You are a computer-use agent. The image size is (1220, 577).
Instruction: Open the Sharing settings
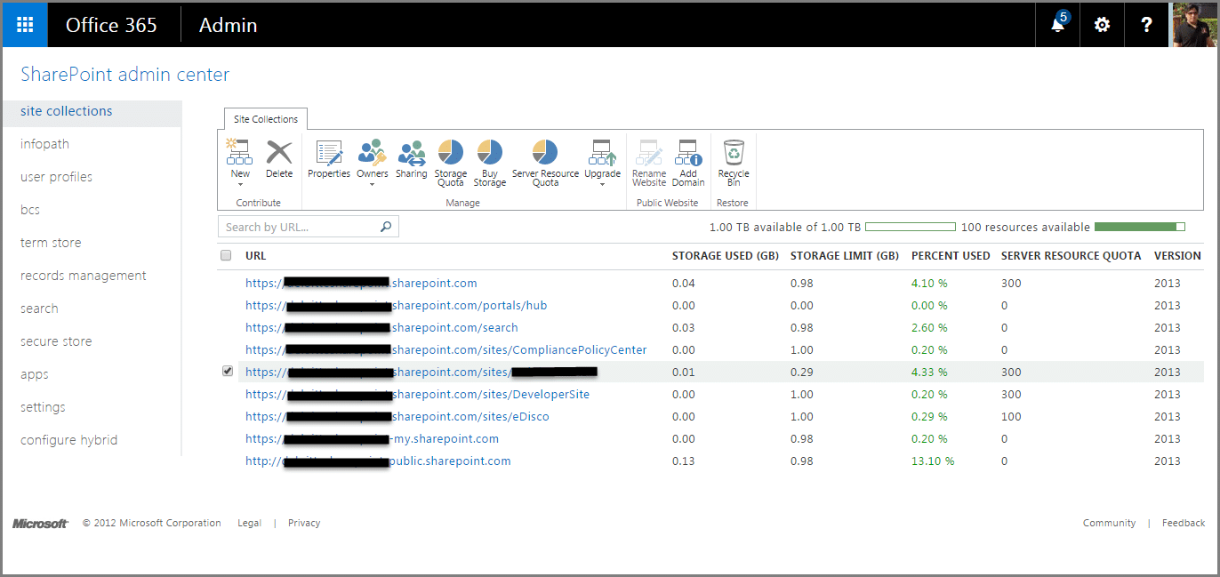coord(412,159)
